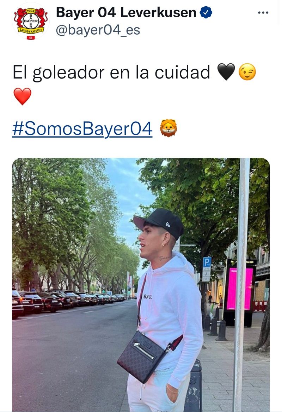Click the @bayer04_es handle
The image size is (282, 412).
(x=98, y=30)
